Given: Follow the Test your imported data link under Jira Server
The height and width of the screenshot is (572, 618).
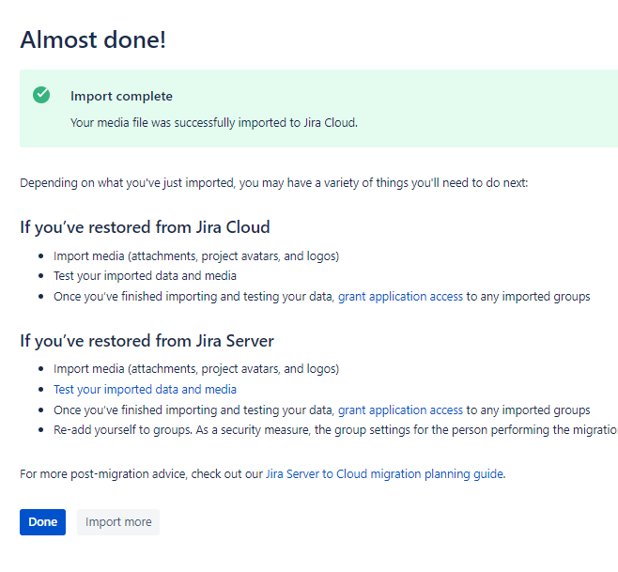Looking at the screenshot, I should pyautogui.click(x=145, y=389).
